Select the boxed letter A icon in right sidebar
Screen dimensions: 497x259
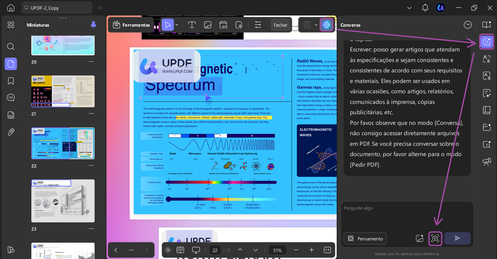coord(487,76)
